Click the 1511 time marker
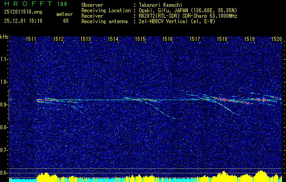286x182 pixels. [31, 39]
